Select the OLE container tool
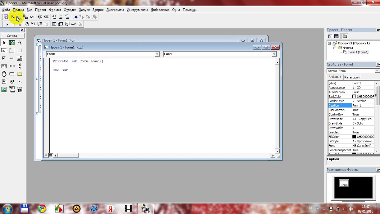 coord(20,89)
